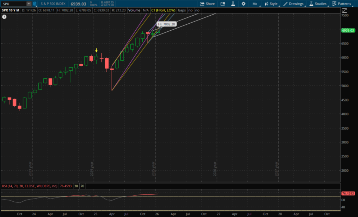Viewport: 358px width, 217px height.
Task: Expand the Studies dropdown
Action: [x=318, y=4]
